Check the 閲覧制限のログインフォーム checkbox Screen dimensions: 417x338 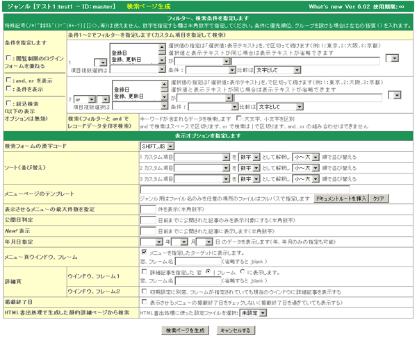tap(9, 58)
